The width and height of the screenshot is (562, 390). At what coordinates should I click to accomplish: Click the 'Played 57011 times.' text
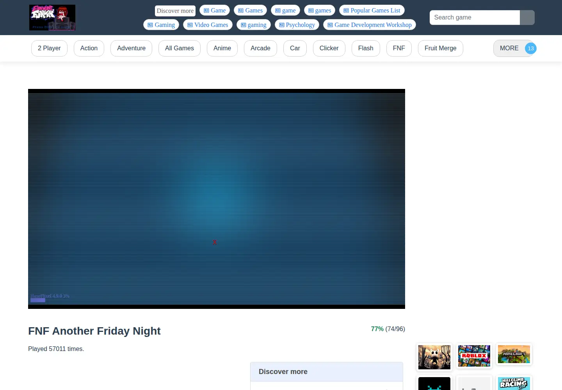[56, 349]
